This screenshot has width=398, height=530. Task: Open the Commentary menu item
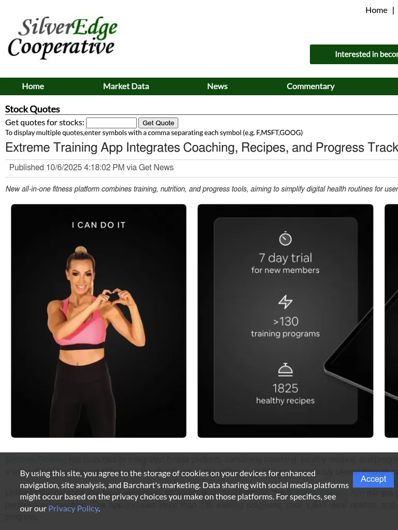310,86
